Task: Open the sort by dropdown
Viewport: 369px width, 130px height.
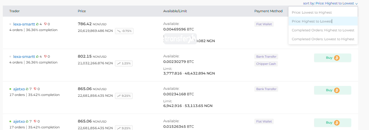Action: tap(331, 3)
